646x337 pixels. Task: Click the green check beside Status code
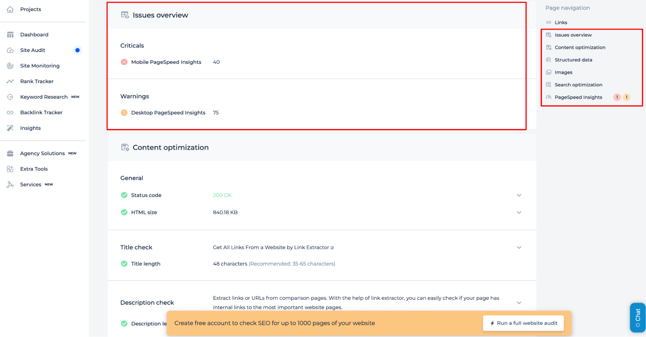coord(124,195)
